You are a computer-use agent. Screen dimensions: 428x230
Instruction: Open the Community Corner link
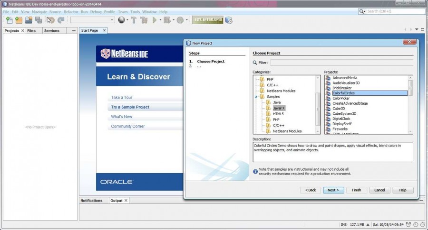coord(128,126)
